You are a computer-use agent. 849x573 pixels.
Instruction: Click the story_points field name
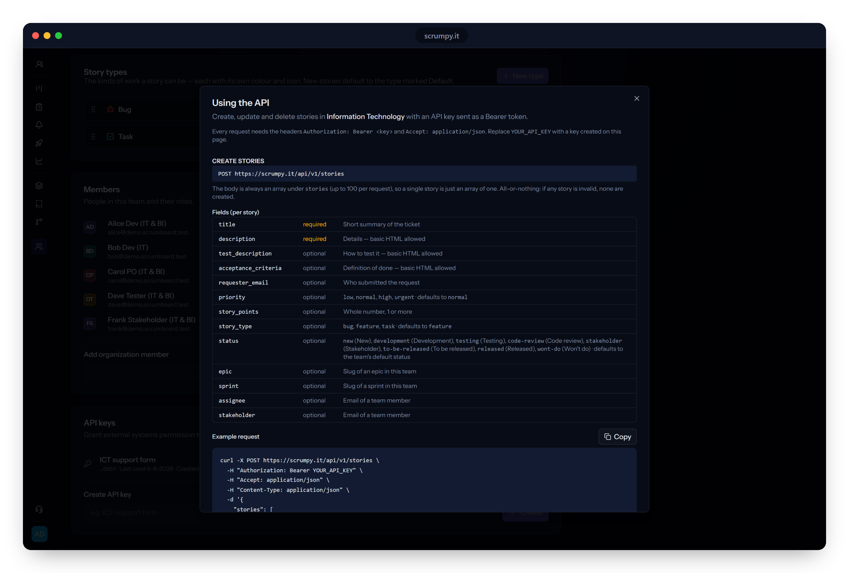[238, 311]
